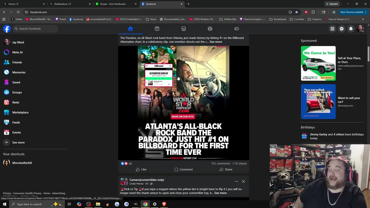Switch to the Home / X tab
370x208 pixels.
[x=24, y=4]
